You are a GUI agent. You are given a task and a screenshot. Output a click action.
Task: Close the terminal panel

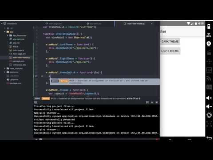(x=157, y=102)
